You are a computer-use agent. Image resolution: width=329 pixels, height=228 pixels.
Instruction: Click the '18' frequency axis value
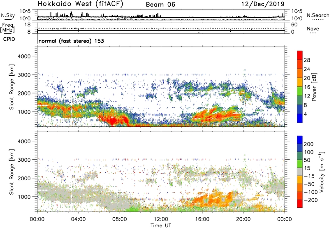click(x=28, y=24)
